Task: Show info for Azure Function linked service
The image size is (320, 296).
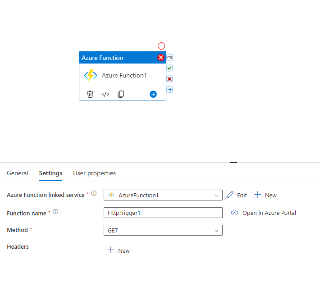Action: pyautogui.click(x=94, y=193)
